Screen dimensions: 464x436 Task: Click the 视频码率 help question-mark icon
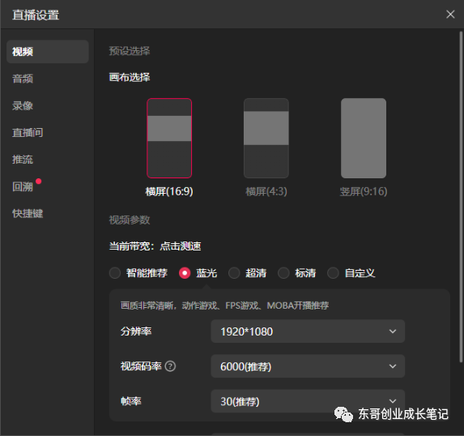pyautogui.click(x=170, y=366)
